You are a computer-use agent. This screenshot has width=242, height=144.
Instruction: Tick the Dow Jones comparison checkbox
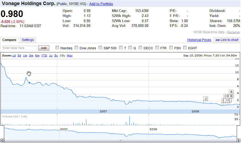[x=76, y=48]
